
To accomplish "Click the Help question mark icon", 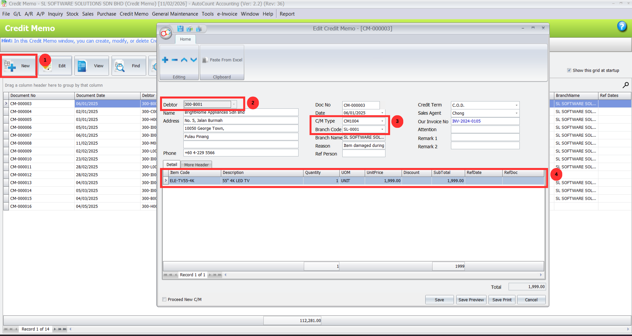I will coord(622,26).
